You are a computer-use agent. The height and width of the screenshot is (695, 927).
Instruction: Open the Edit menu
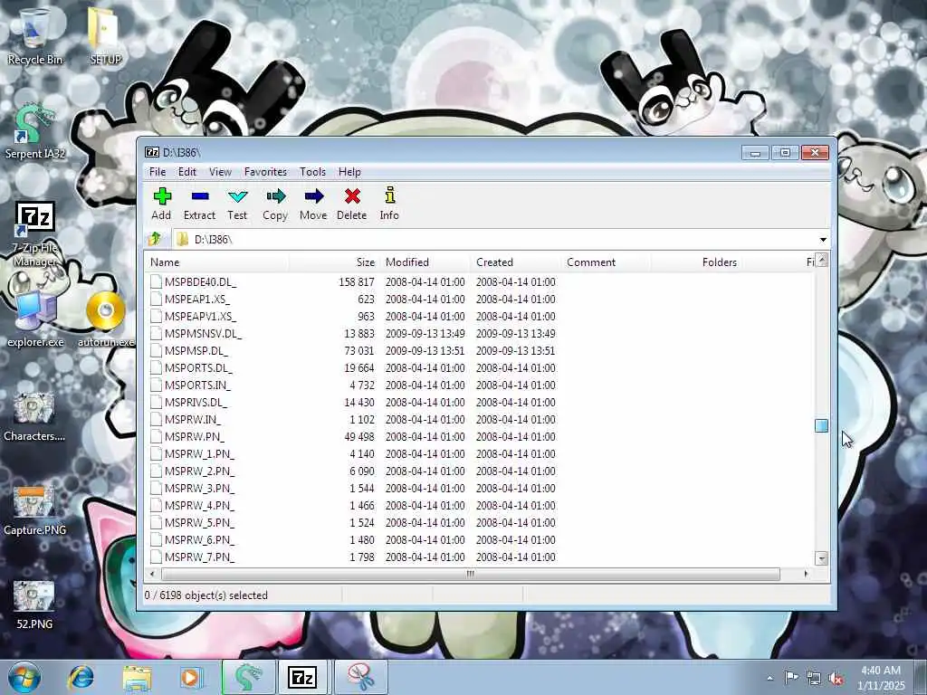tap(187, 172)
